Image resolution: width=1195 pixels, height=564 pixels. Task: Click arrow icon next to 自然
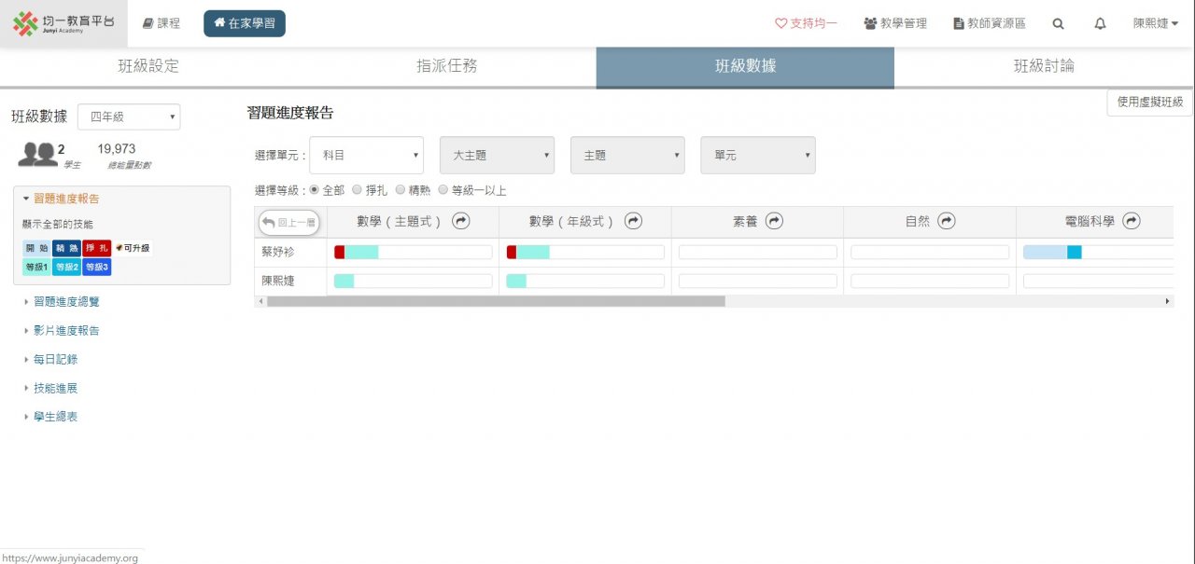947,221
